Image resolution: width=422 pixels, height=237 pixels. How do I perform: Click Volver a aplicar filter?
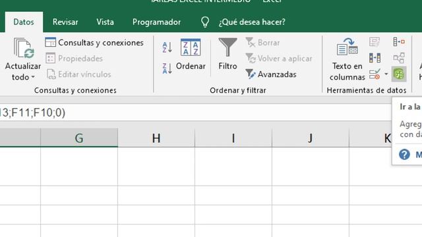tap(279, 59)
